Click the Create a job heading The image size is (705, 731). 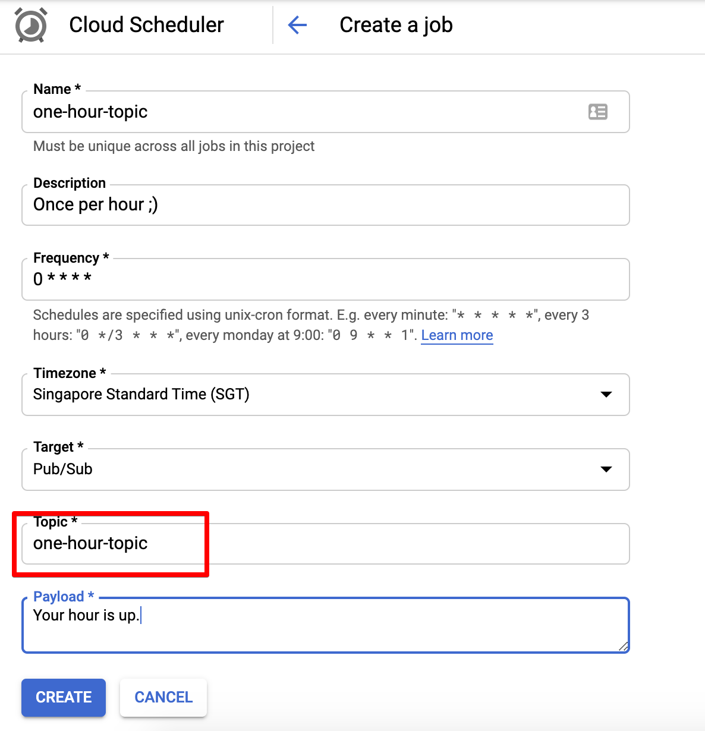[x=396, y=25]
